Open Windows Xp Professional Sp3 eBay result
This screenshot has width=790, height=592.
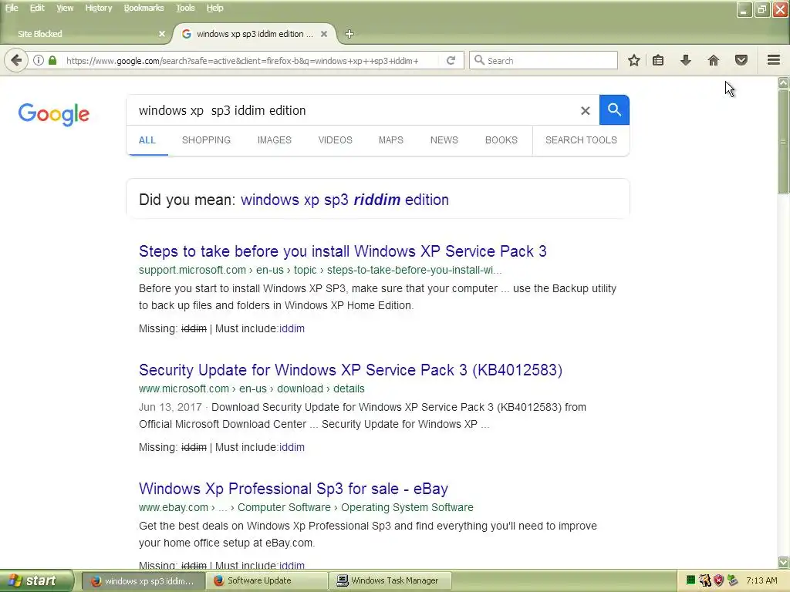294,489
